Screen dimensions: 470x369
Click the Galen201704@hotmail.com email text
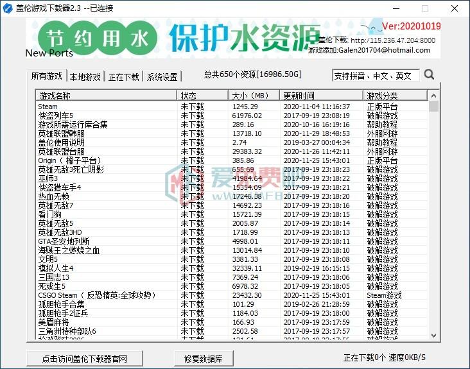(x=384, y=50)
